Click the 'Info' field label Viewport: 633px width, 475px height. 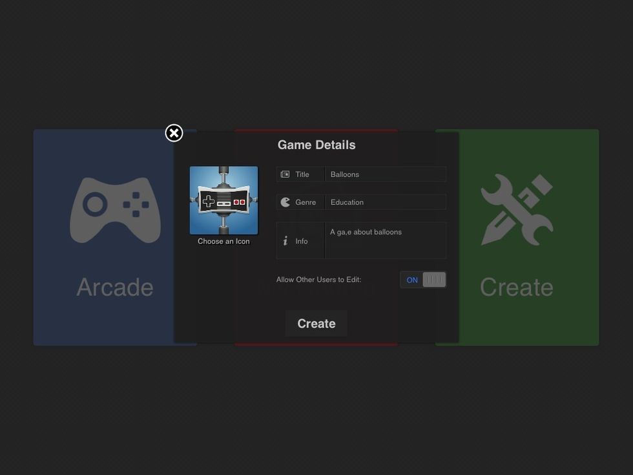click(302, 241)
